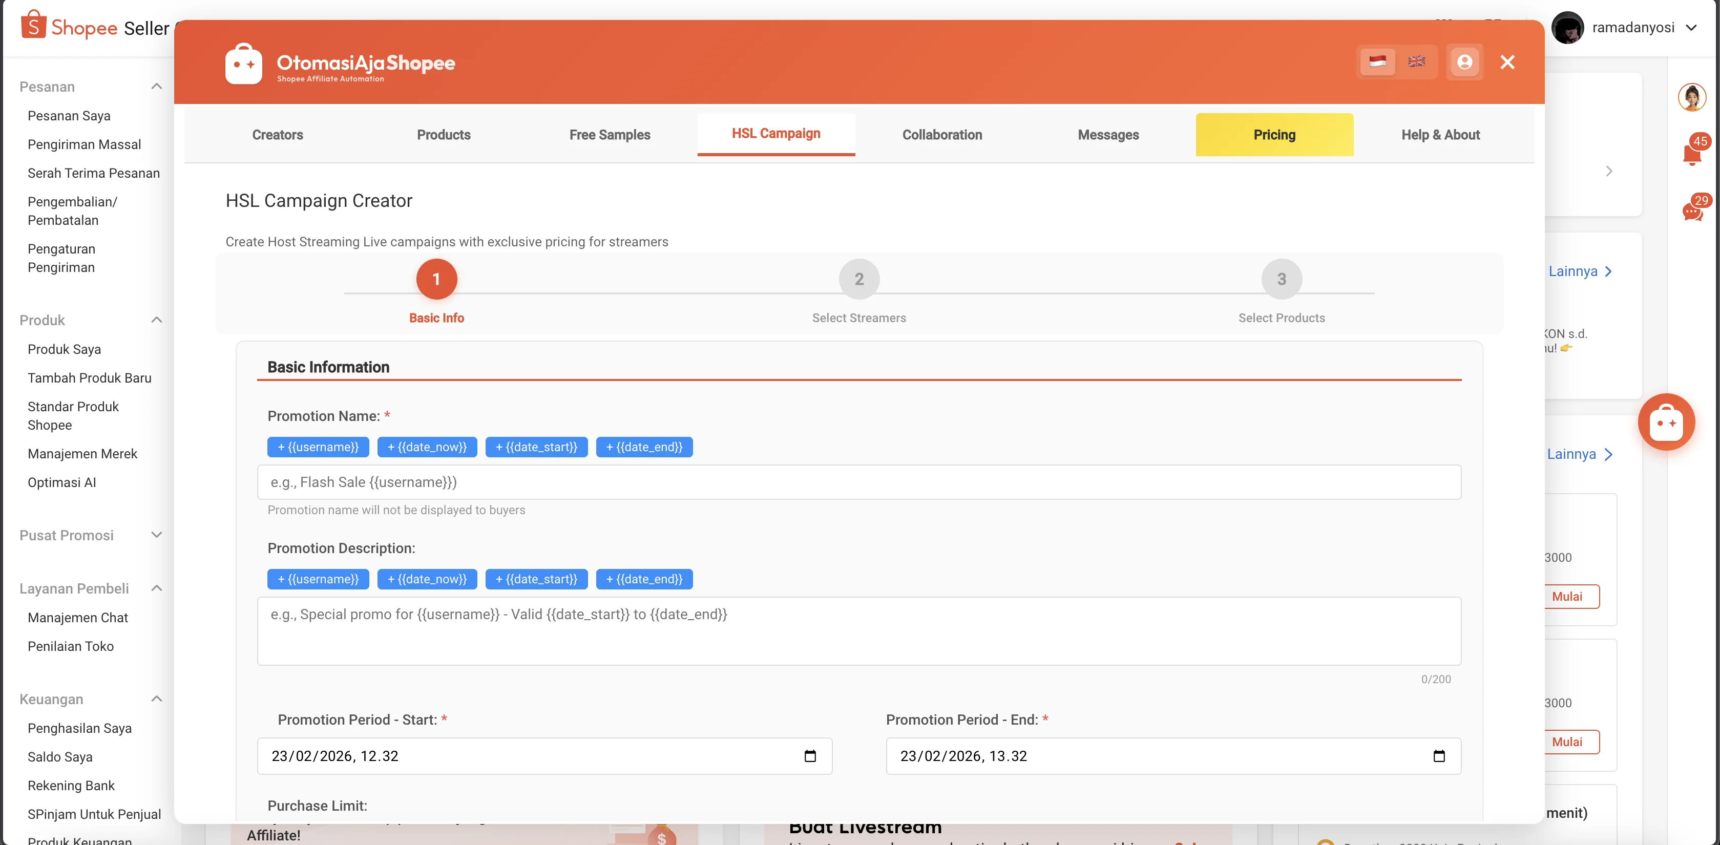Insert {{date_now}} into Promotion Name
This screenshot has width=1720, height=845.
coord(427,447)
